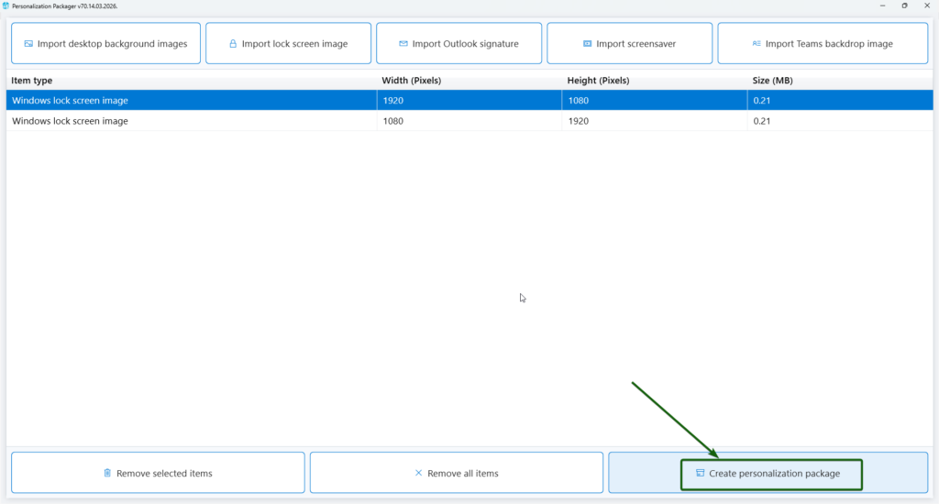Sort by the Size (MB) column header
Viewport: 939px width, 504px height.
pos(772,81)
